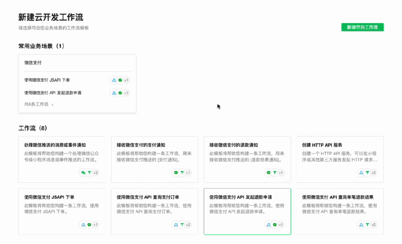Click the WeChat Pay icon on the 接收微信支付的支付通知 card

coord(176,173)
